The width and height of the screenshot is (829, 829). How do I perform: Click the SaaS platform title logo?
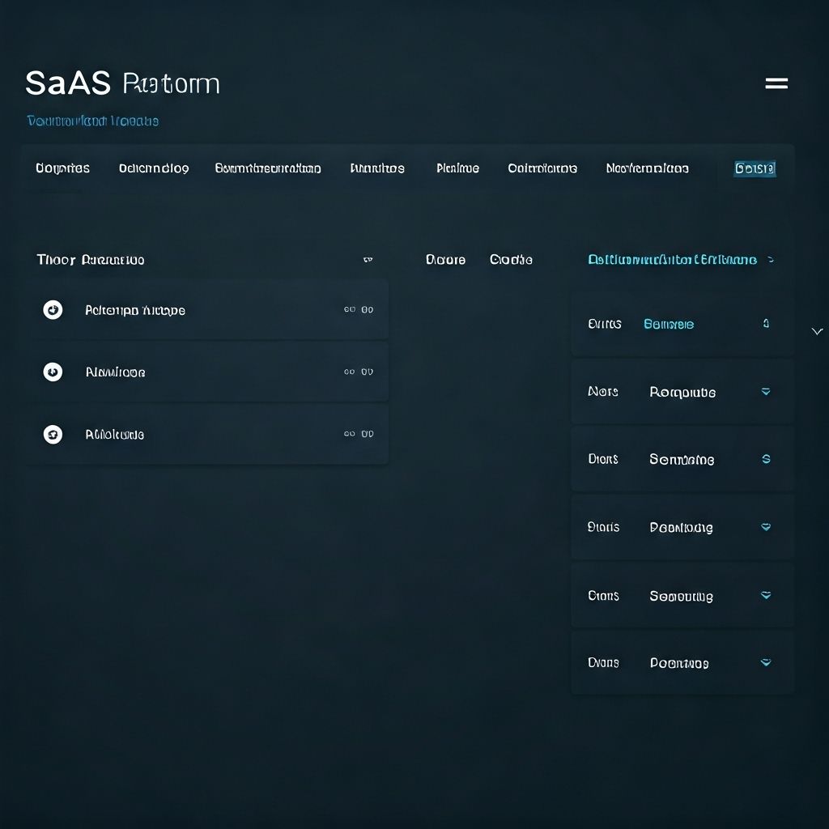122,83
